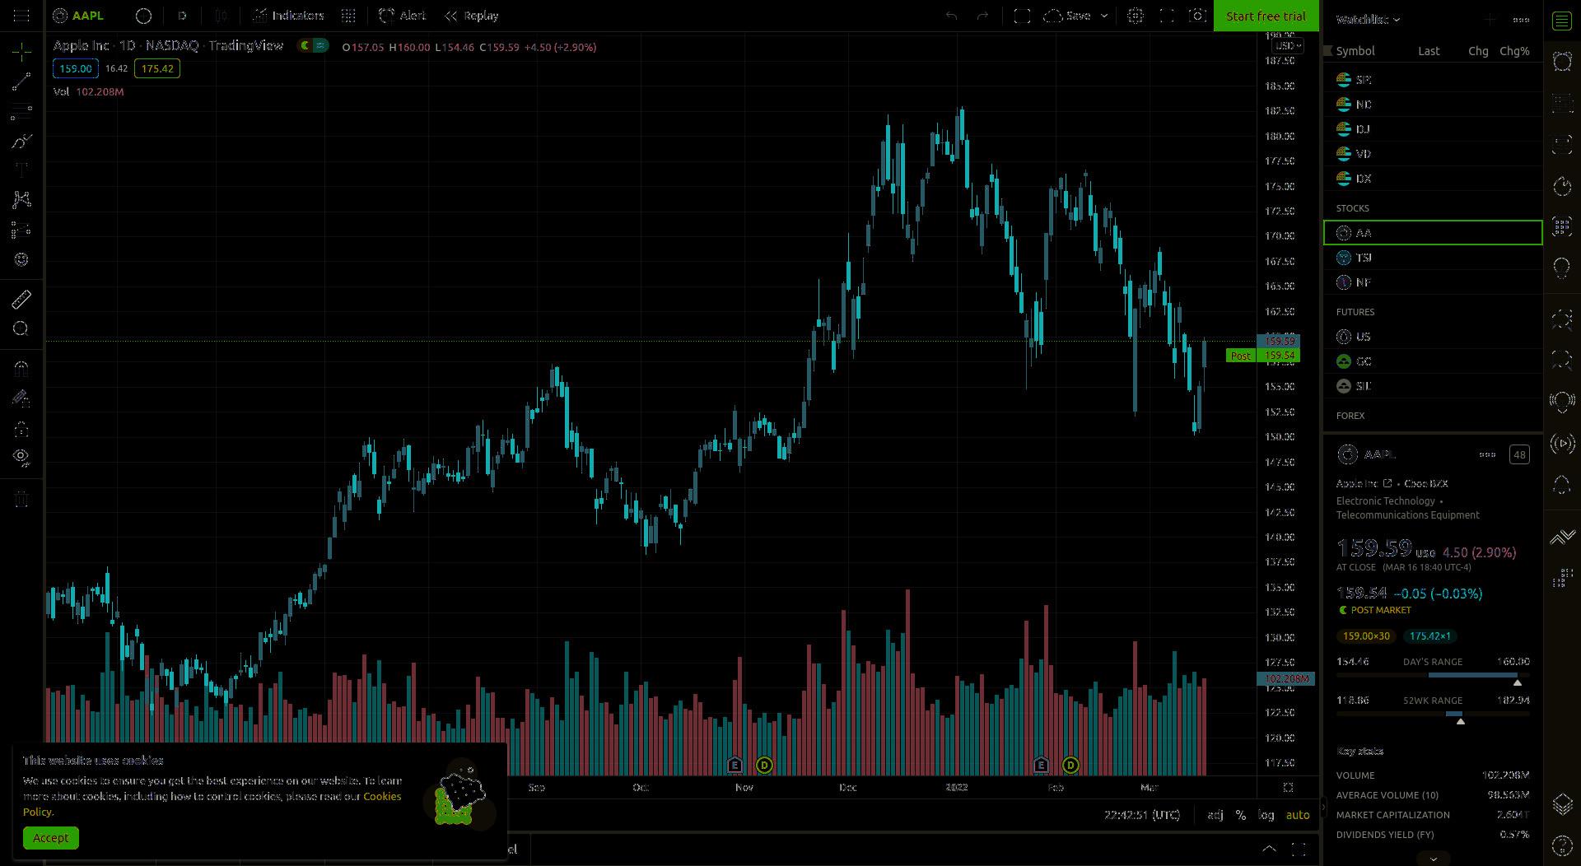Open the Watchlist dropdown
The image size is (1581, 866).
pos(1368,19)
